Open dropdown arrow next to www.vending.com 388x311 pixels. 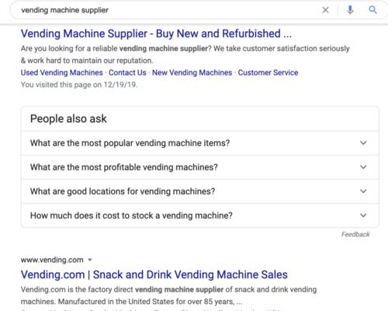pyautogui.click(x=90, y=260)
